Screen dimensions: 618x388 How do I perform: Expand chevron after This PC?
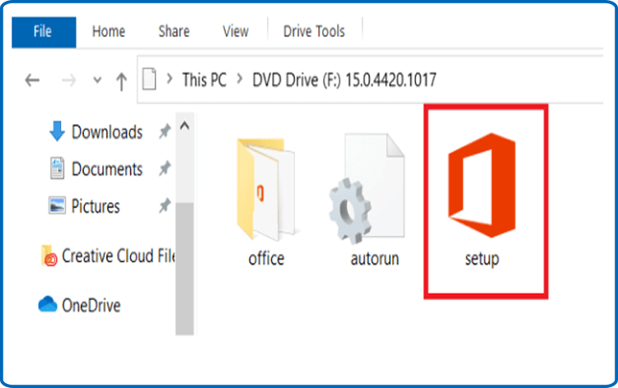240,79
